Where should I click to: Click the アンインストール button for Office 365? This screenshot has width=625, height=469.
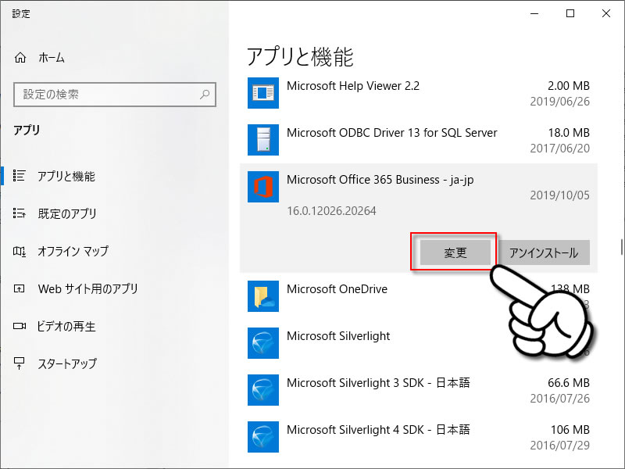[x=544, y=252]
